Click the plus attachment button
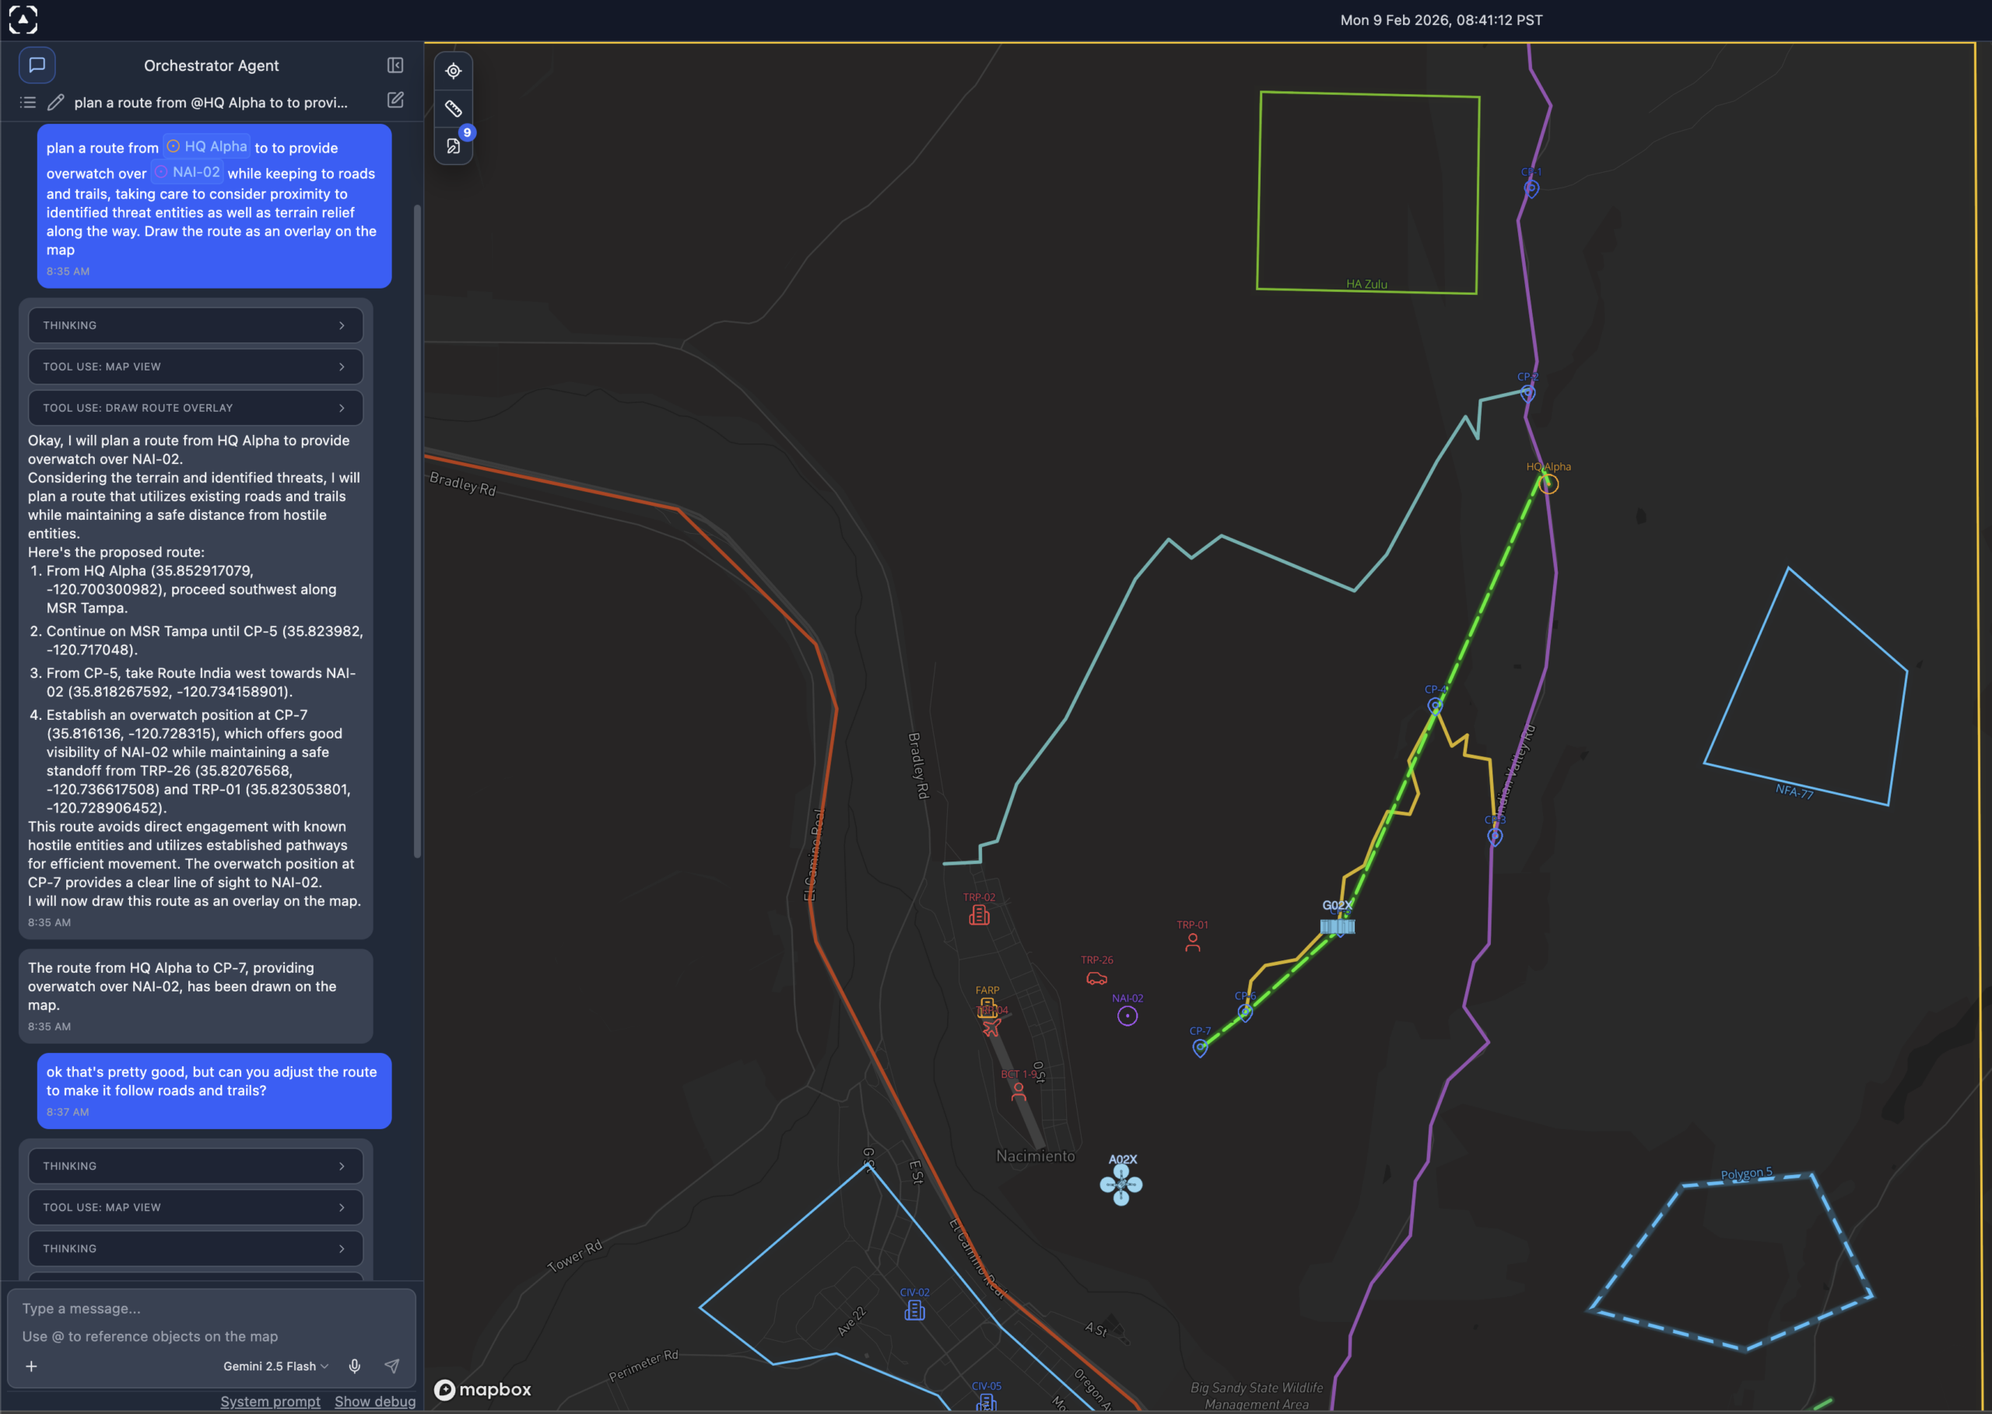This screenshot has height=1414, width=1992. (31, 1366)
